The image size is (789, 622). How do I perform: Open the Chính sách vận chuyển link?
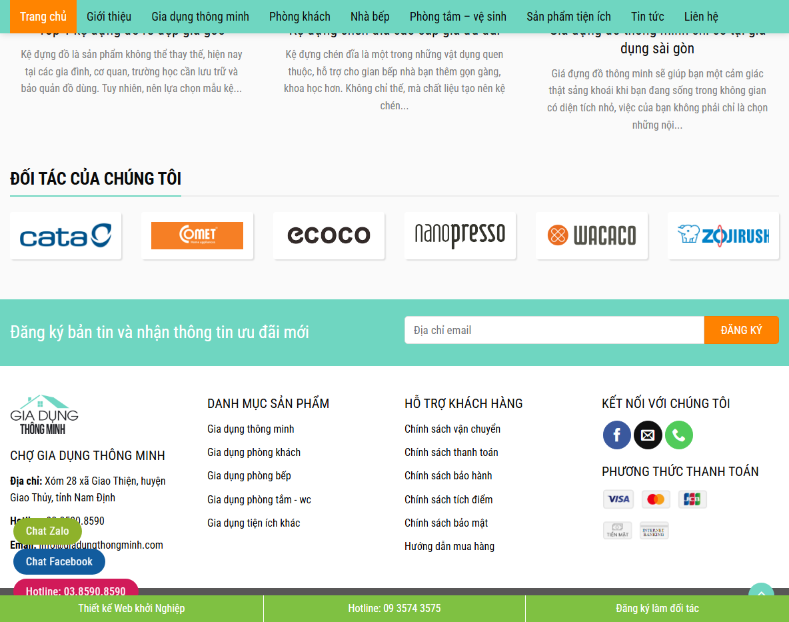tap(454, 429)
